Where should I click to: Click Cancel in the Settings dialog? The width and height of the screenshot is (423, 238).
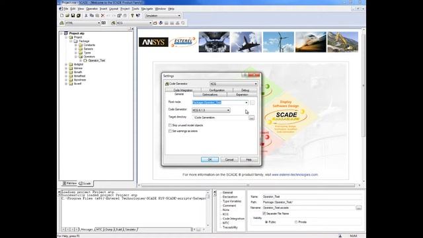229,160
